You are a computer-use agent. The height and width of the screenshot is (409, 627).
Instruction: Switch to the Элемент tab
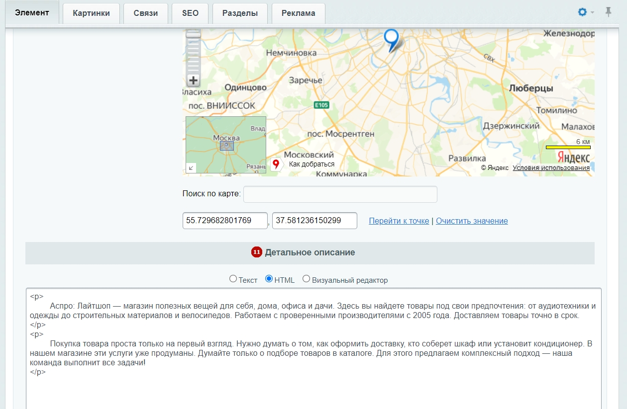point(32,12)
